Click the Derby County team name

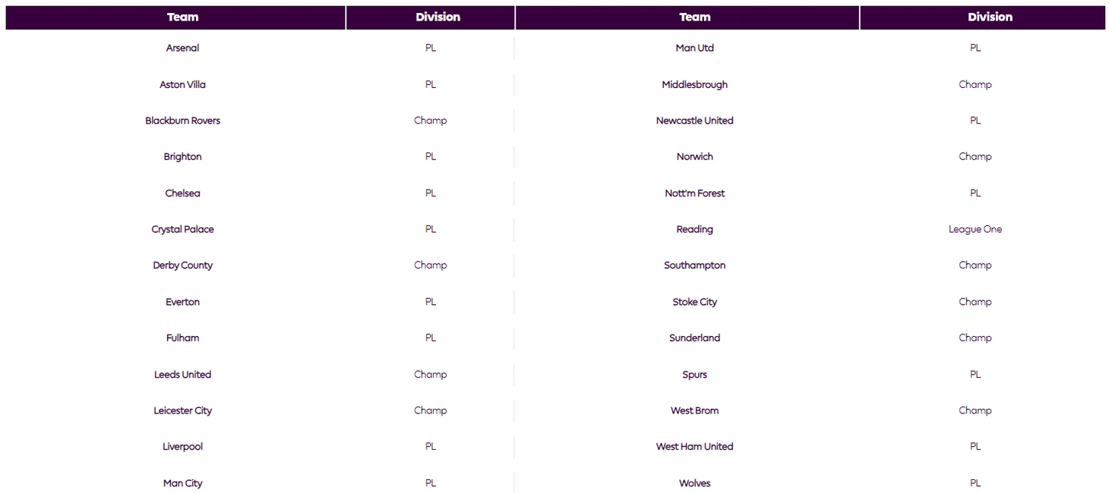point(183,265)
